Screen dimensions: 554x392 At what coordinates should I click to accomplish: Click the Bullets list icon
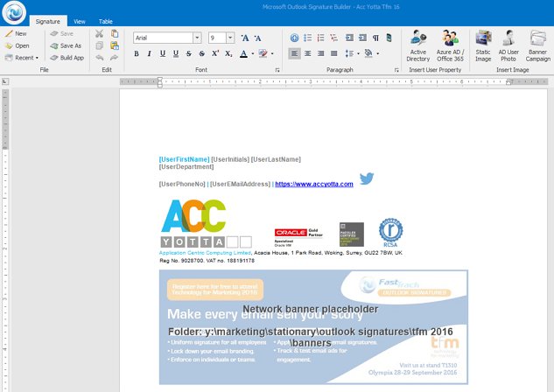point(308,38)
